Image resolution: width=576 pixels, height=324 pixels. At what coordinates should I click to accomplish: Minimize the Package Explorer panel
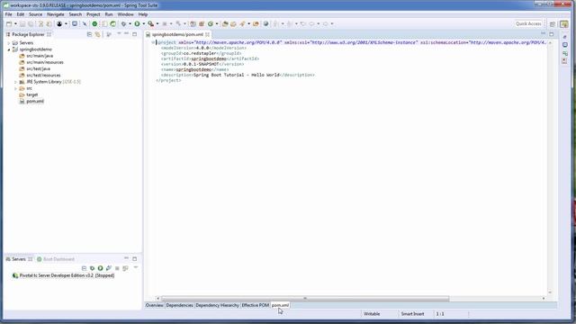[x=126, y=34]
